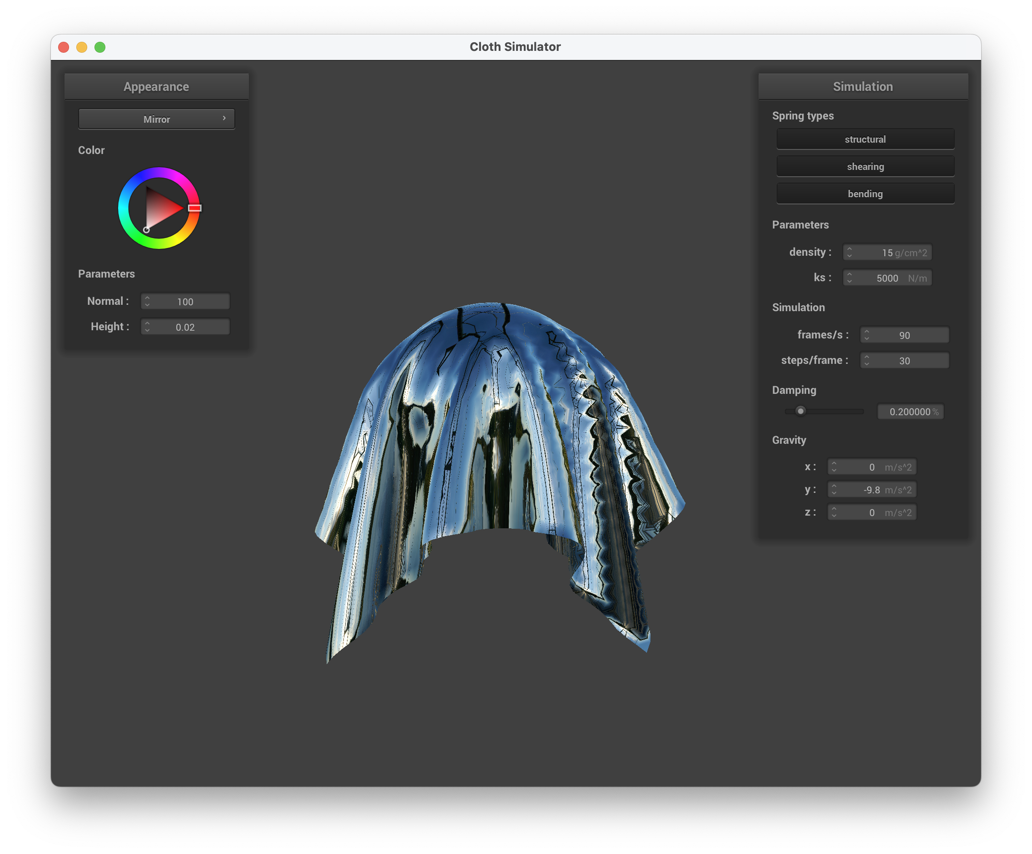This screenshot has width=1032, height=854.
Task: Toggle shearing spring type
Action: (x=865, y=167)
